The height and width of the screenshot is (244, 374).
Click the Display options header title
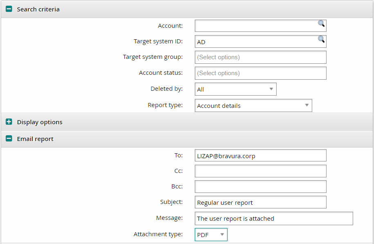pos(40,122)
